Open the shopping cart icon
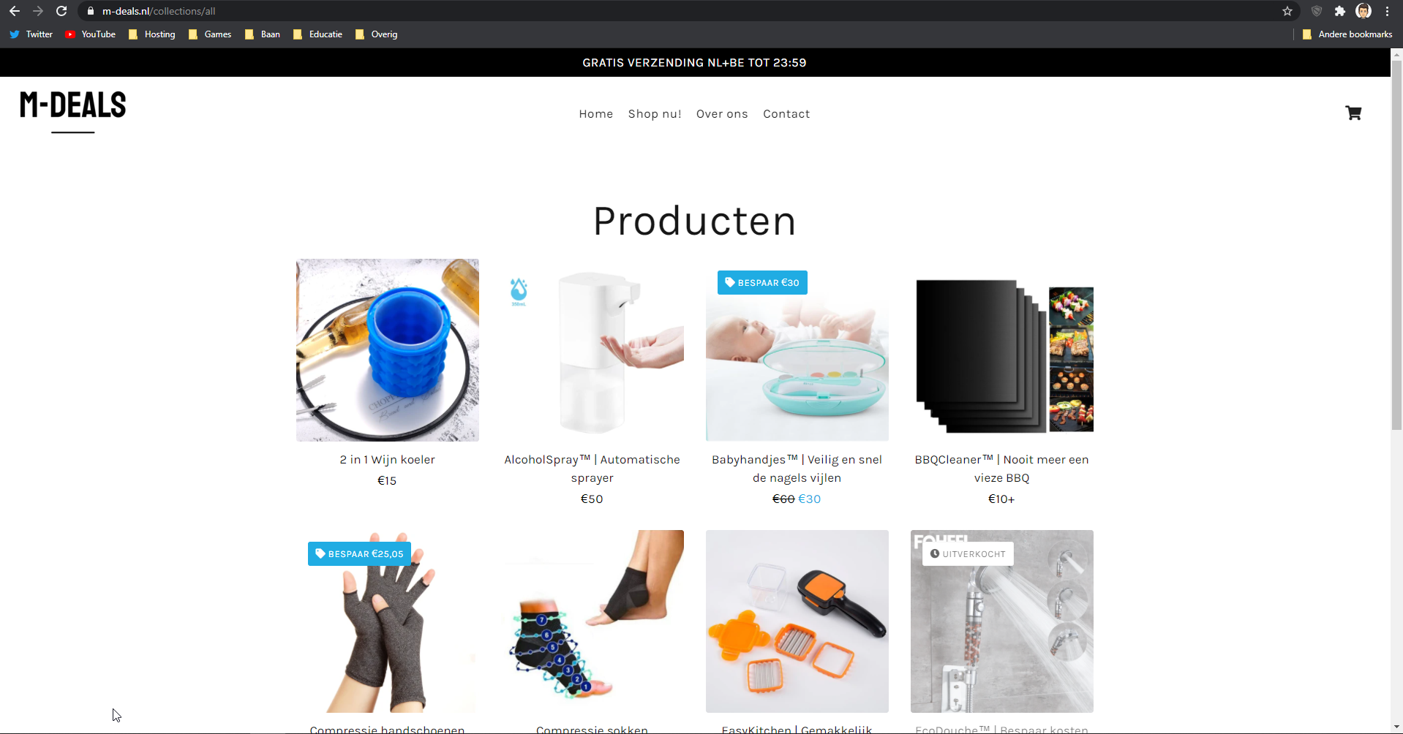The height and width of the screenshot is (734, 1403). coord(1353,113)
